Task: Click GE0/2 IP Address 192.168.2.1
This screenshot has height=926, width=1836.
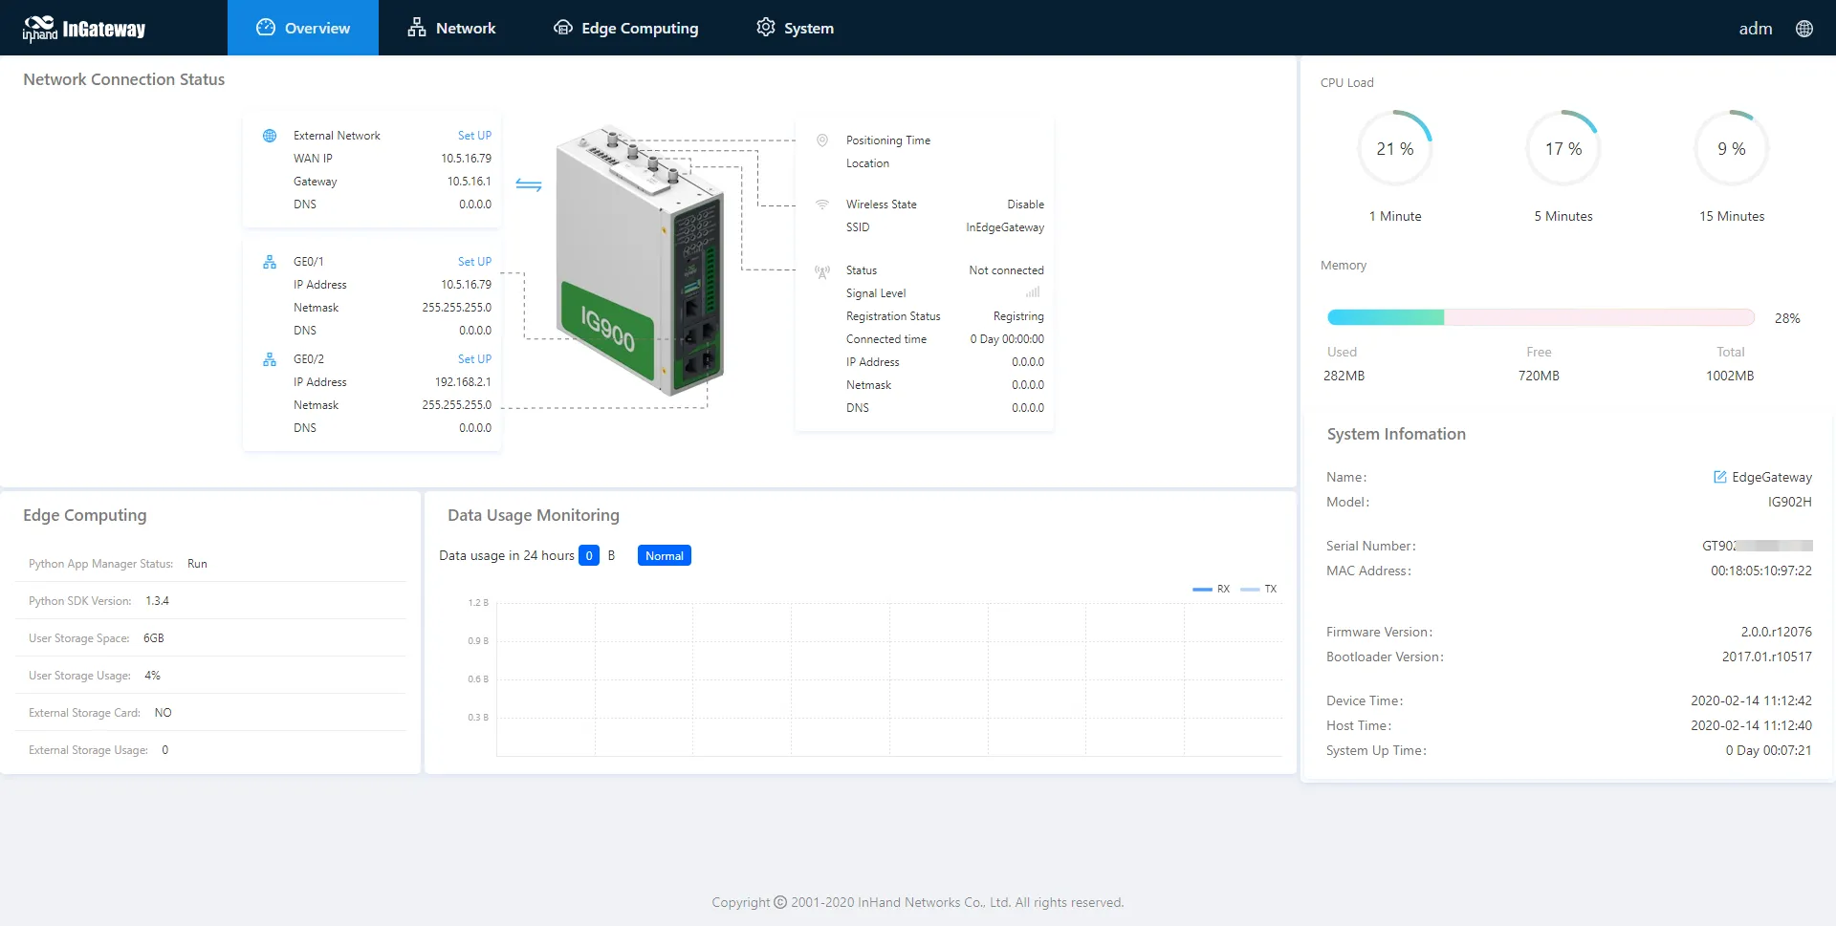Action: [x=463, y=382]
